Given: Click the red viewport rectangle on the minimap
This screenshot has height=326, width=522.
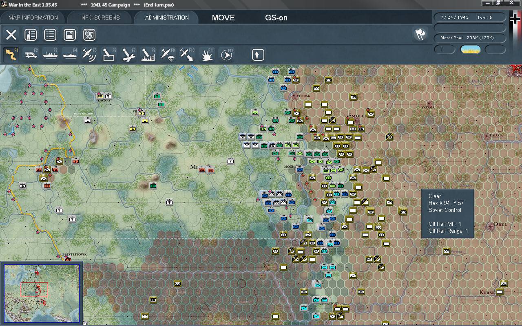Looking at the screenshot, I should pos(34,289).
